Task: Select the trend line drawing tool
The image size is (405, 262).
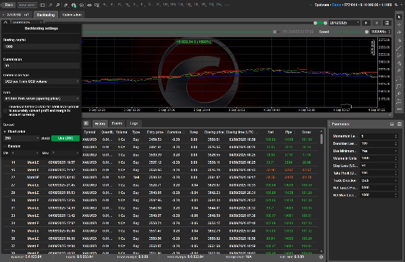Action: 399,48
